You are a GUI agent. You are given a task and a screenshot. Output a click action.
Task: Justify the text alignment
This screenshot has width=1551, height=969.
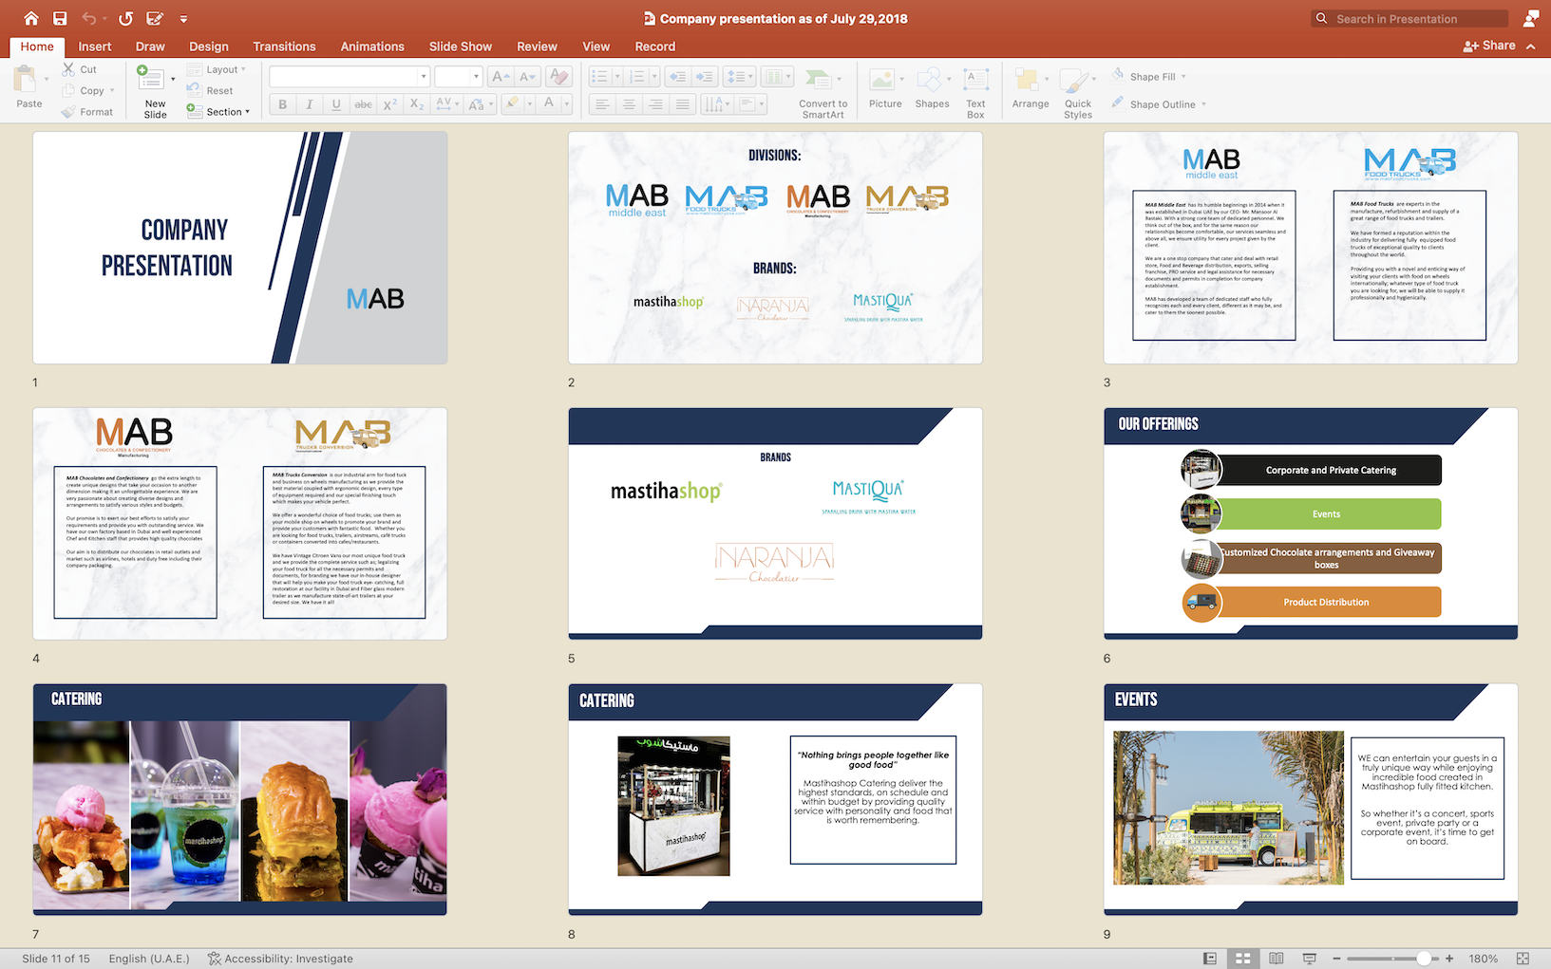[x=682, y=104]
